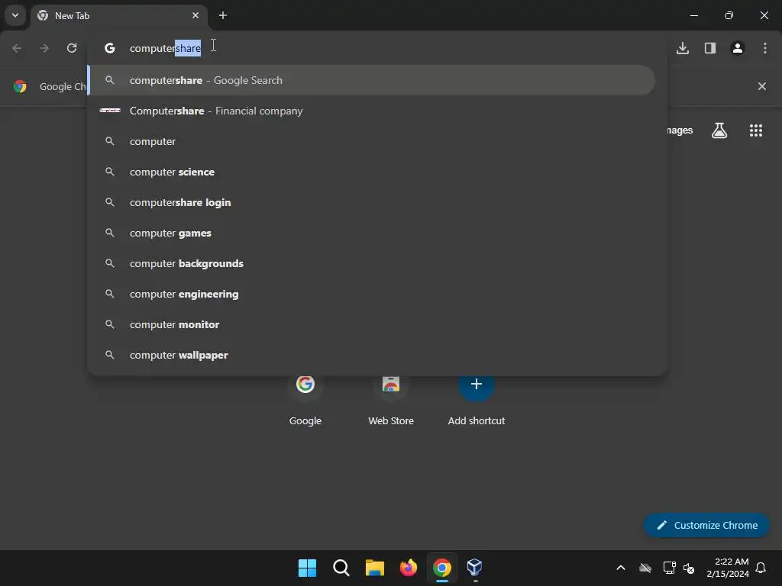Expand the hidden system tray icons chevron
Image resolution: width=782 pixels, height=586 pixels.
621,568
